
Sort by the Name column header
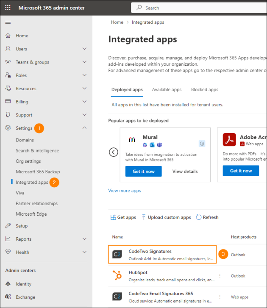pos(117,237)
